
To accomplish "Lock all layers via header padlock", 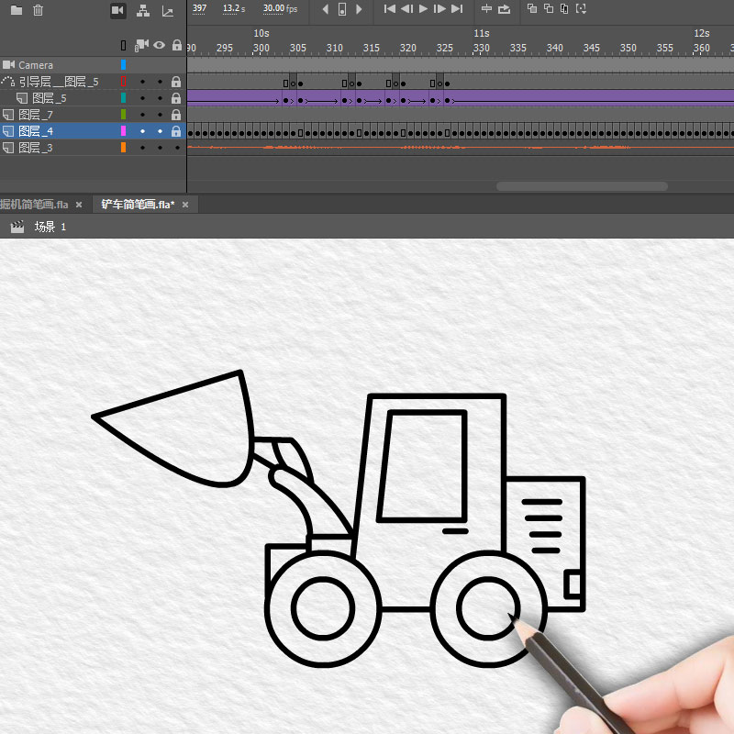I will point(176,45).
